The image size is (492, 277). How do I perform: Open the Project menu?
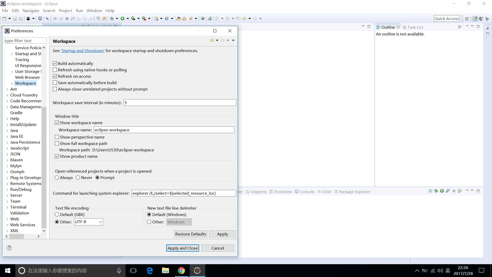tap(65, 11)
